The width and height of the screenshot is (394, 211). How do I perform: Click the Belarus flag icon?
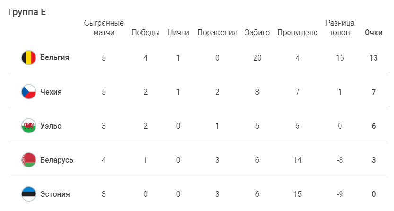click(28, 160)
